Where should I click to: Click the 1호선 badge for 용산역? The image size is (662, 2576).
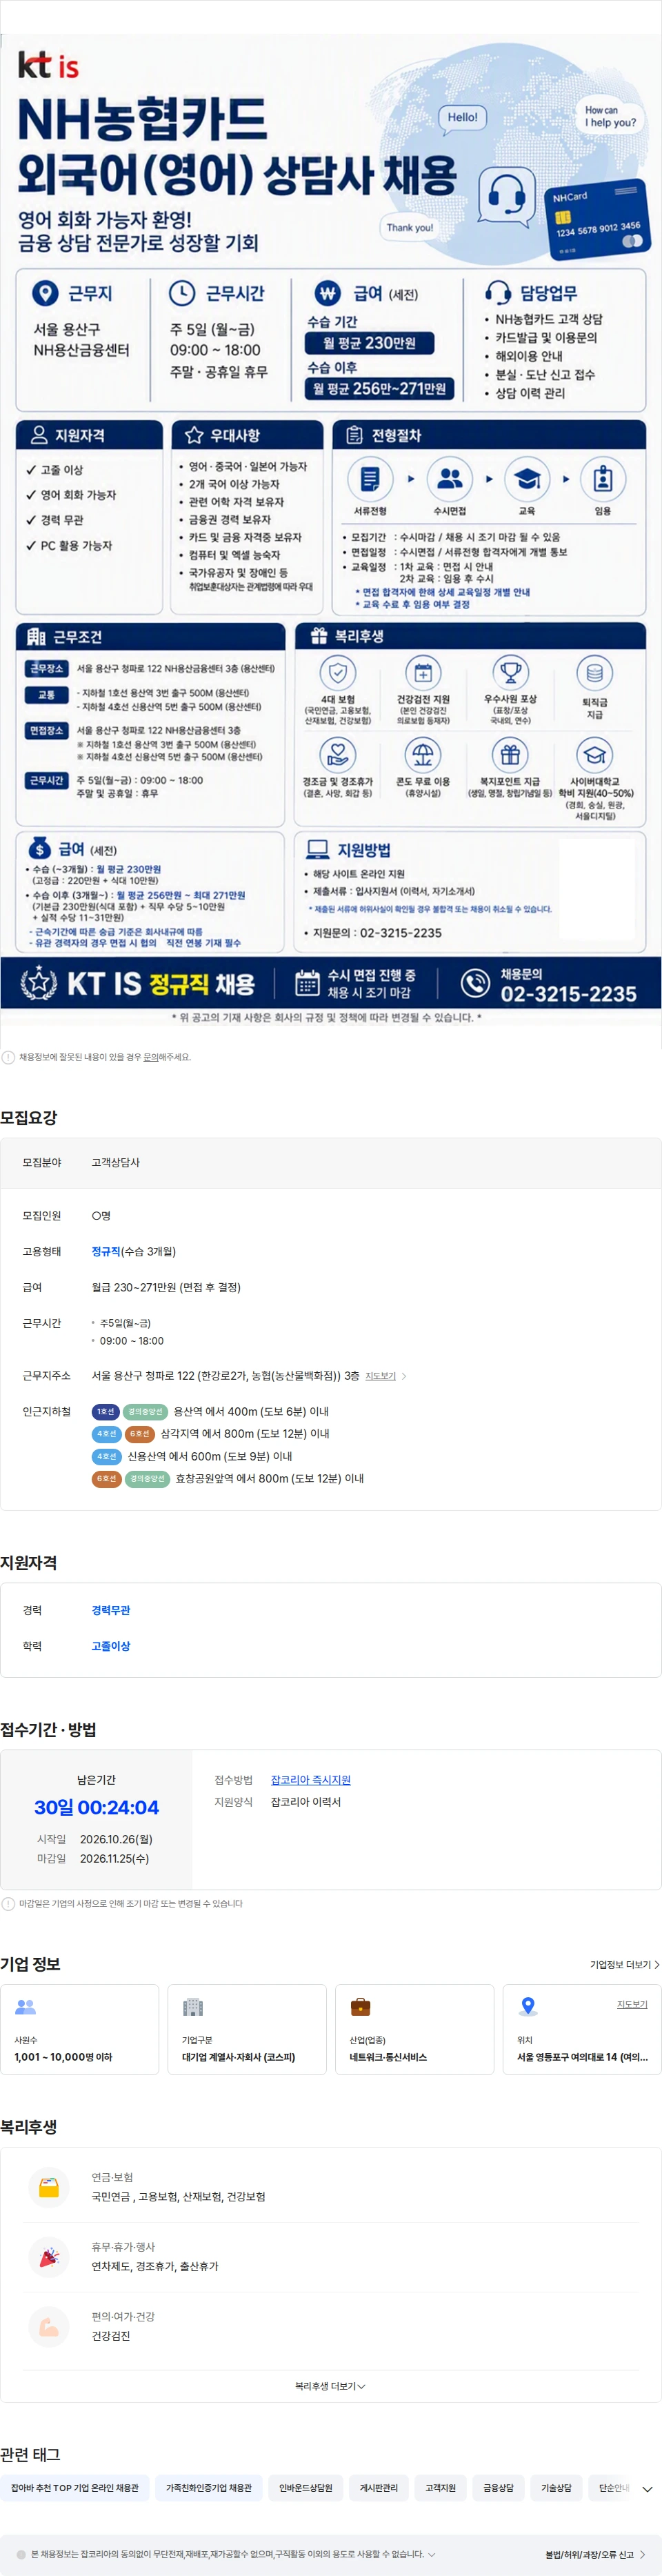[105, 1412]
